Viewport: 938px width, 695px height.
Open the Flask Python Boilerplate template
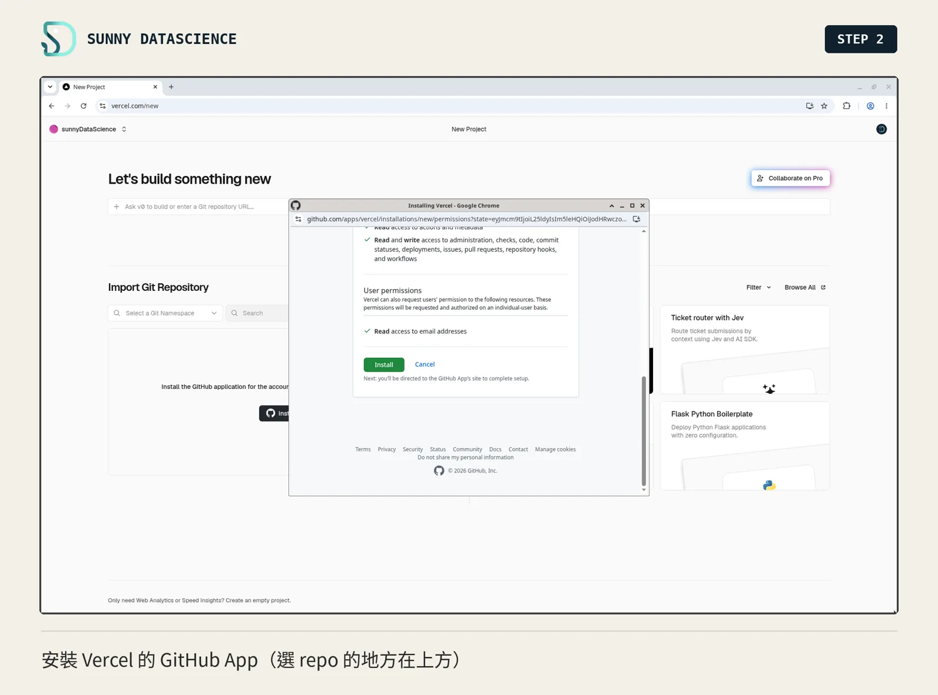click(x=745, y=446)
